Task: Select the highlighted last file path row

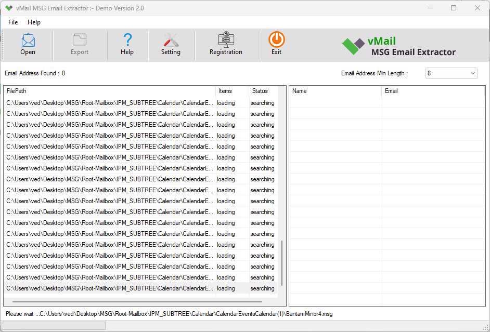Action: pos(140,288)
